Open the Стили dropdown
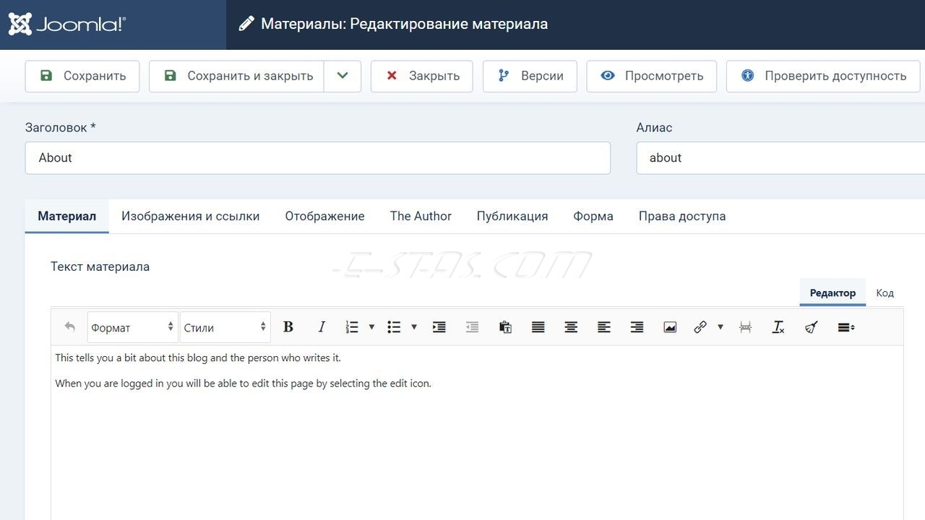 pyautogui.click(x=225, y=327)
